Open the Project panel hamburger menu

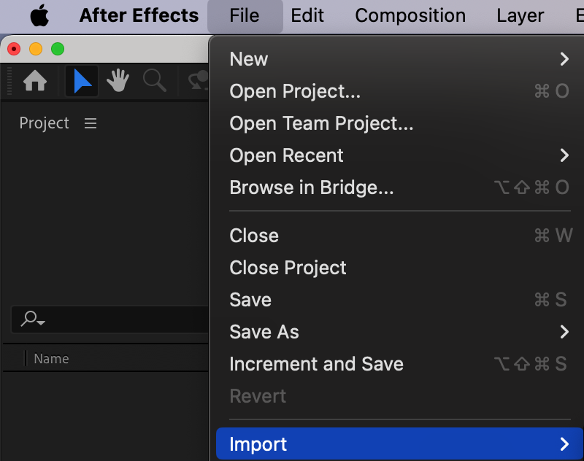point(91,123)
